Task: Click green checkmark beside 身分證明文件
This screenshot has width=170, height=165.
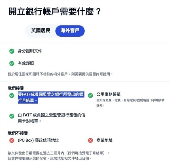Action: click(x=12, y=51)
